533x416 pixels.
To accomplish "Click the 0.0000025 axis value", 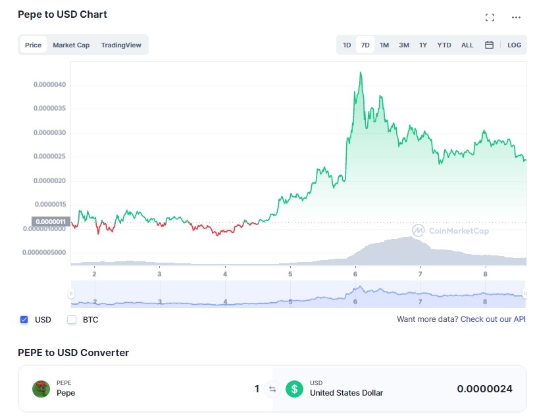I will point(49,157).
